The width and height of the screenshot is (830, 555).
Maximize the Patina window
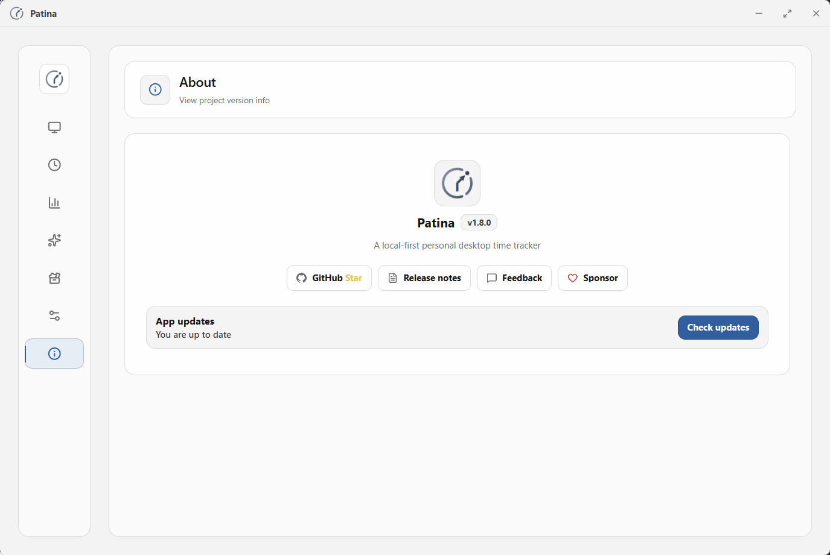[787, 13]
